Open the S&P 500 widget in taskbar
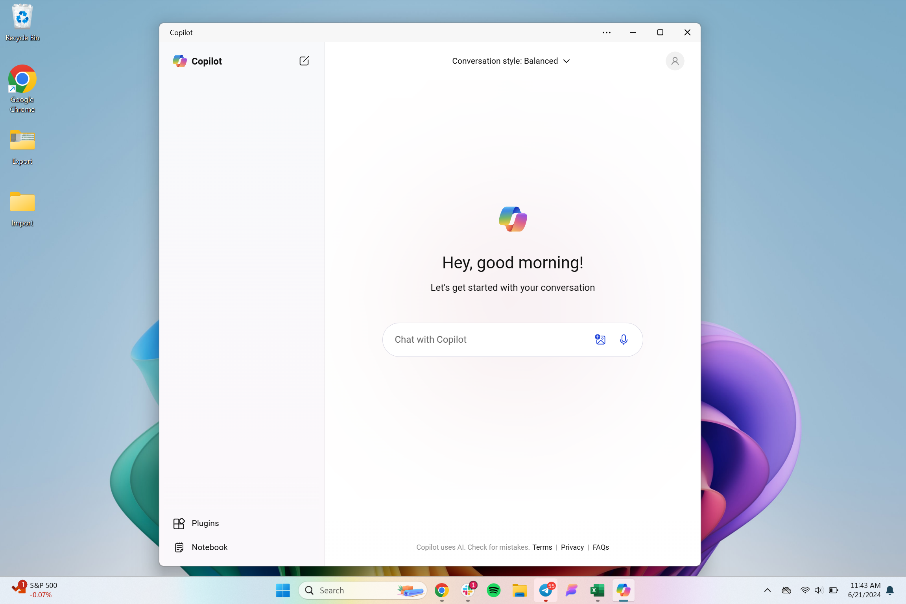Image resolution: width=906 pixels, height=604 pixels. pos(35,590)
